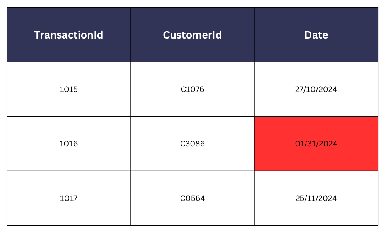Select customer ID C3086 cell

click(x=192, y=144)
